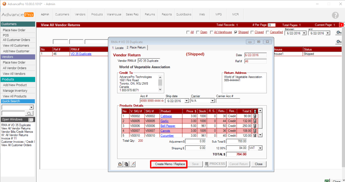
Task: Open the Ship date dropdown
Action: (x=187, y=101)
